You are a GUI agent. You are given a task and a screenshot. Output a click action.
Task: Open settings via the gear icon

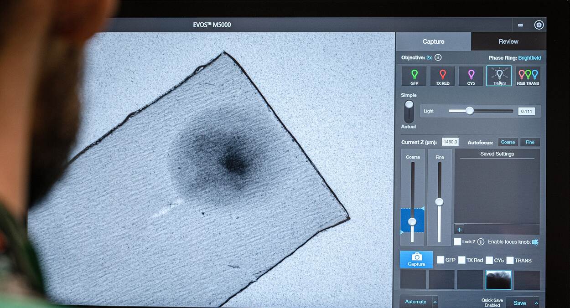(539, 25)
